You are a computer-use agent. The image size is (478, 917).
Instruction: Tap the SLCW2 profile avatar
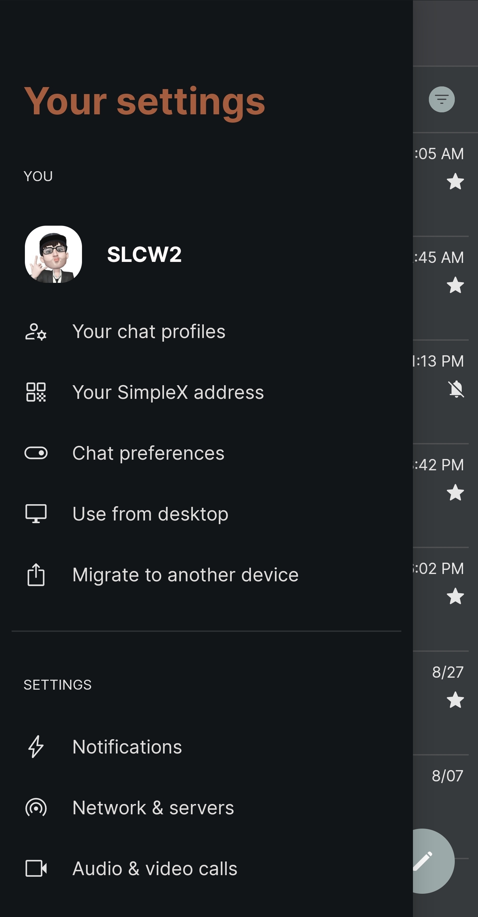tap(53, 254)
